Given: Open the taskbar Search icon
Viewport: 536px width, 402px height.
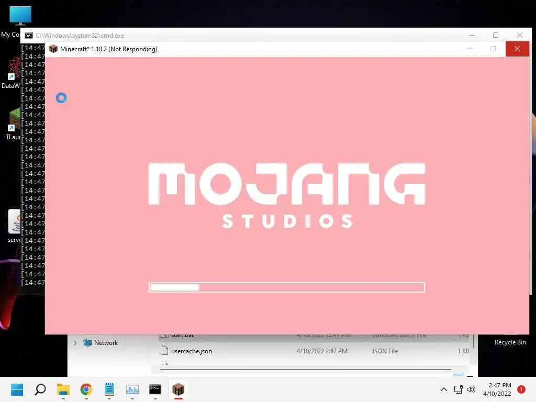Looking at the screenshot, I should 40,389.
